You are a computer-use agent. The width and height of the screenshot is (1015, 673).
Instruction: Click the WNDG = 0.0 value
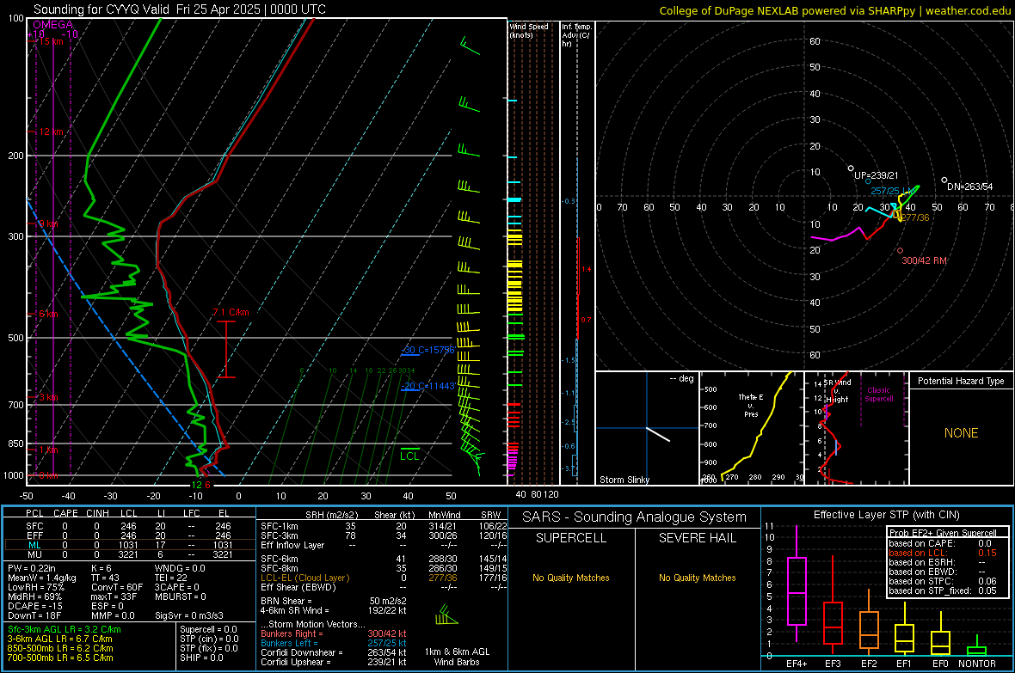tap(180, 568)
